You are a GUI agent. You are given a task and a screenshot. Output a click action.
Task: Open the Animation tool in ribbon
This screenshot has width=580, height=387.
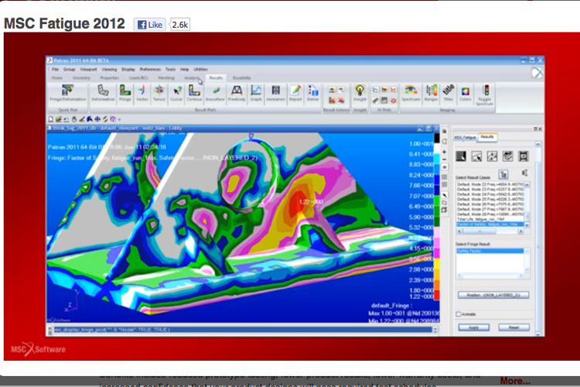[x=275, y=94]
